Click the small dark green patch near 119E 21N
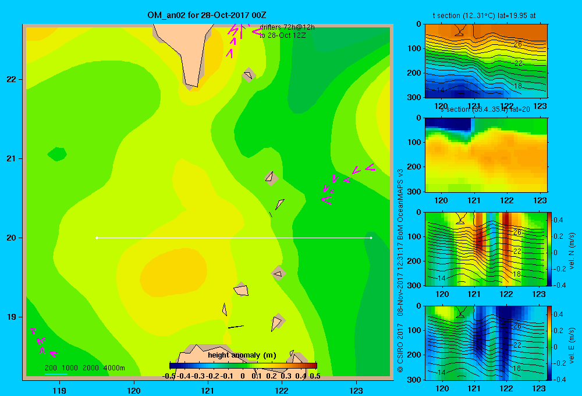 [x=57, y=154]
